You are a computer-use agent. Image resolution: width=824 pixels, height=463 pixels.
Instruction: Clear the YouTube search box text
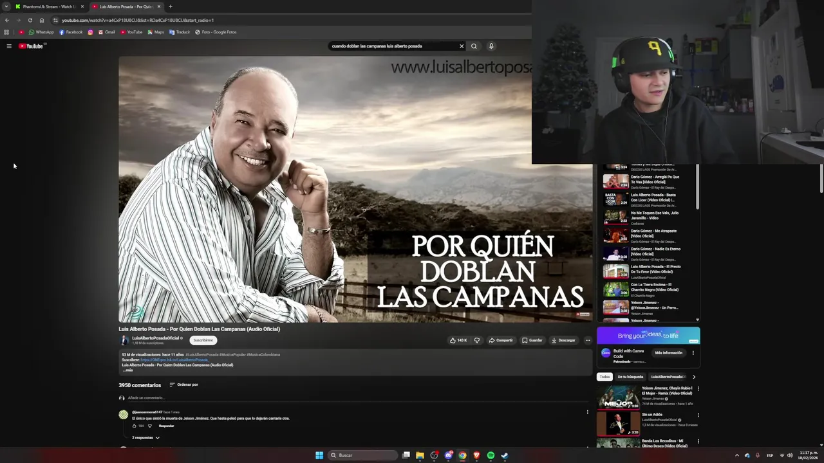(x=461, y=46)
